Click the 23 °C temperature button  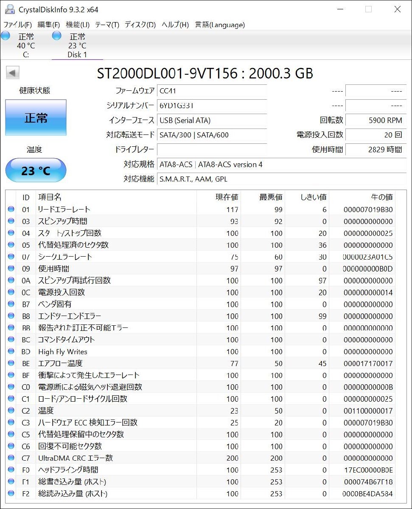click(x=36, y=171)
